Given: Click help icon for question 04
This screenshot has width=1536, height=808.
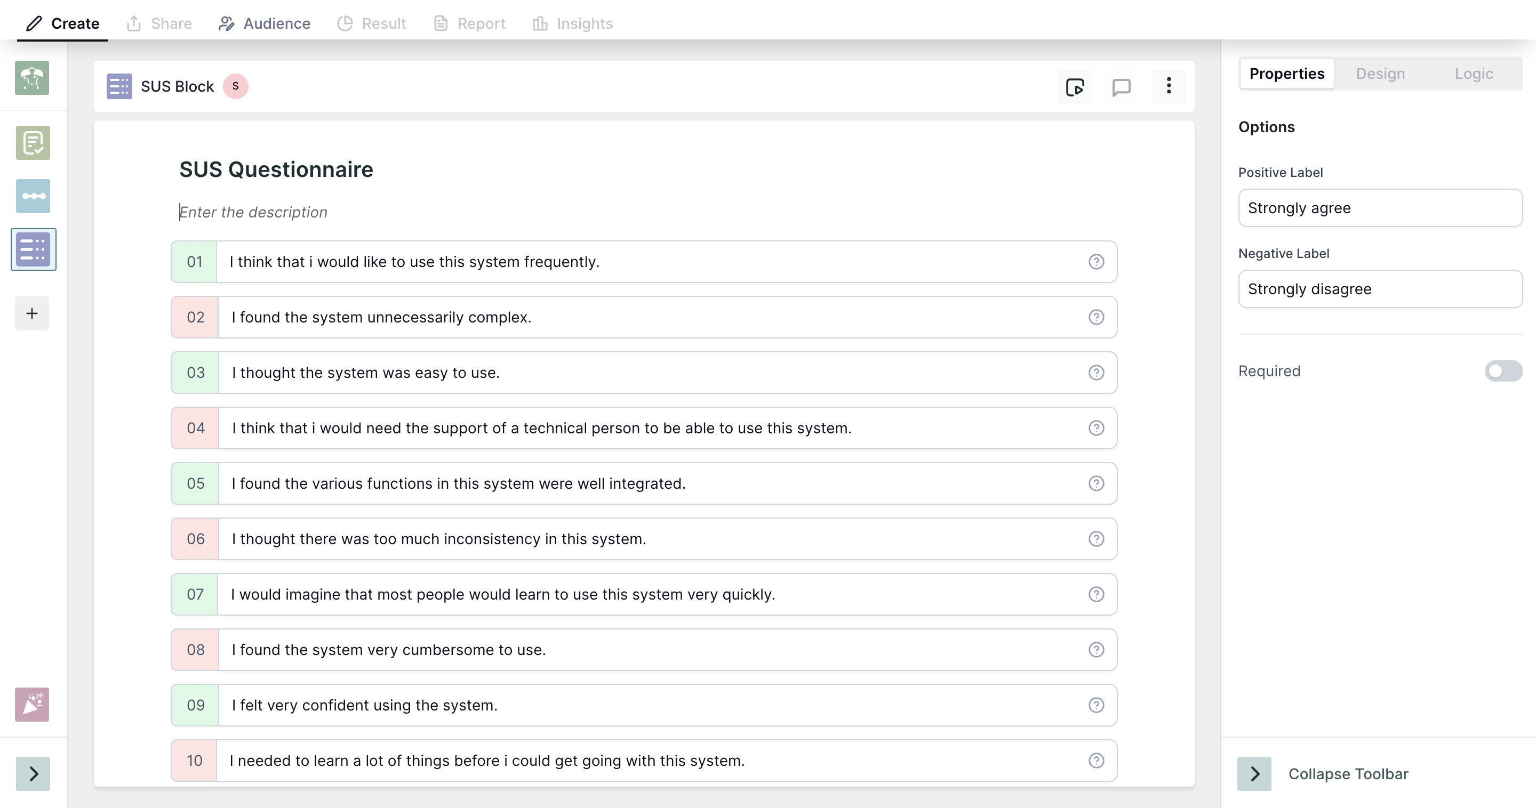Looking at the screenshot, I should (x=1096, y=428).
